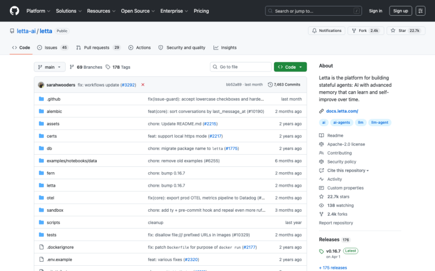435x271 pixels.
Task: Open the Security and quality tab
Action: pos(182,48)
